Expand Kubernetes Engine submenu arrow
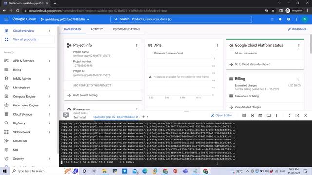 [x=49, y=105]
